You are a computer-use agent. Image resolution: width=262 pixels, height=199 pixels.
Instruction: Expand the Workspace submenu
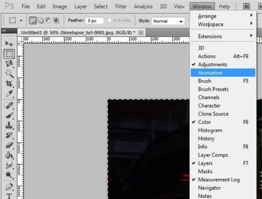(223, 24)
